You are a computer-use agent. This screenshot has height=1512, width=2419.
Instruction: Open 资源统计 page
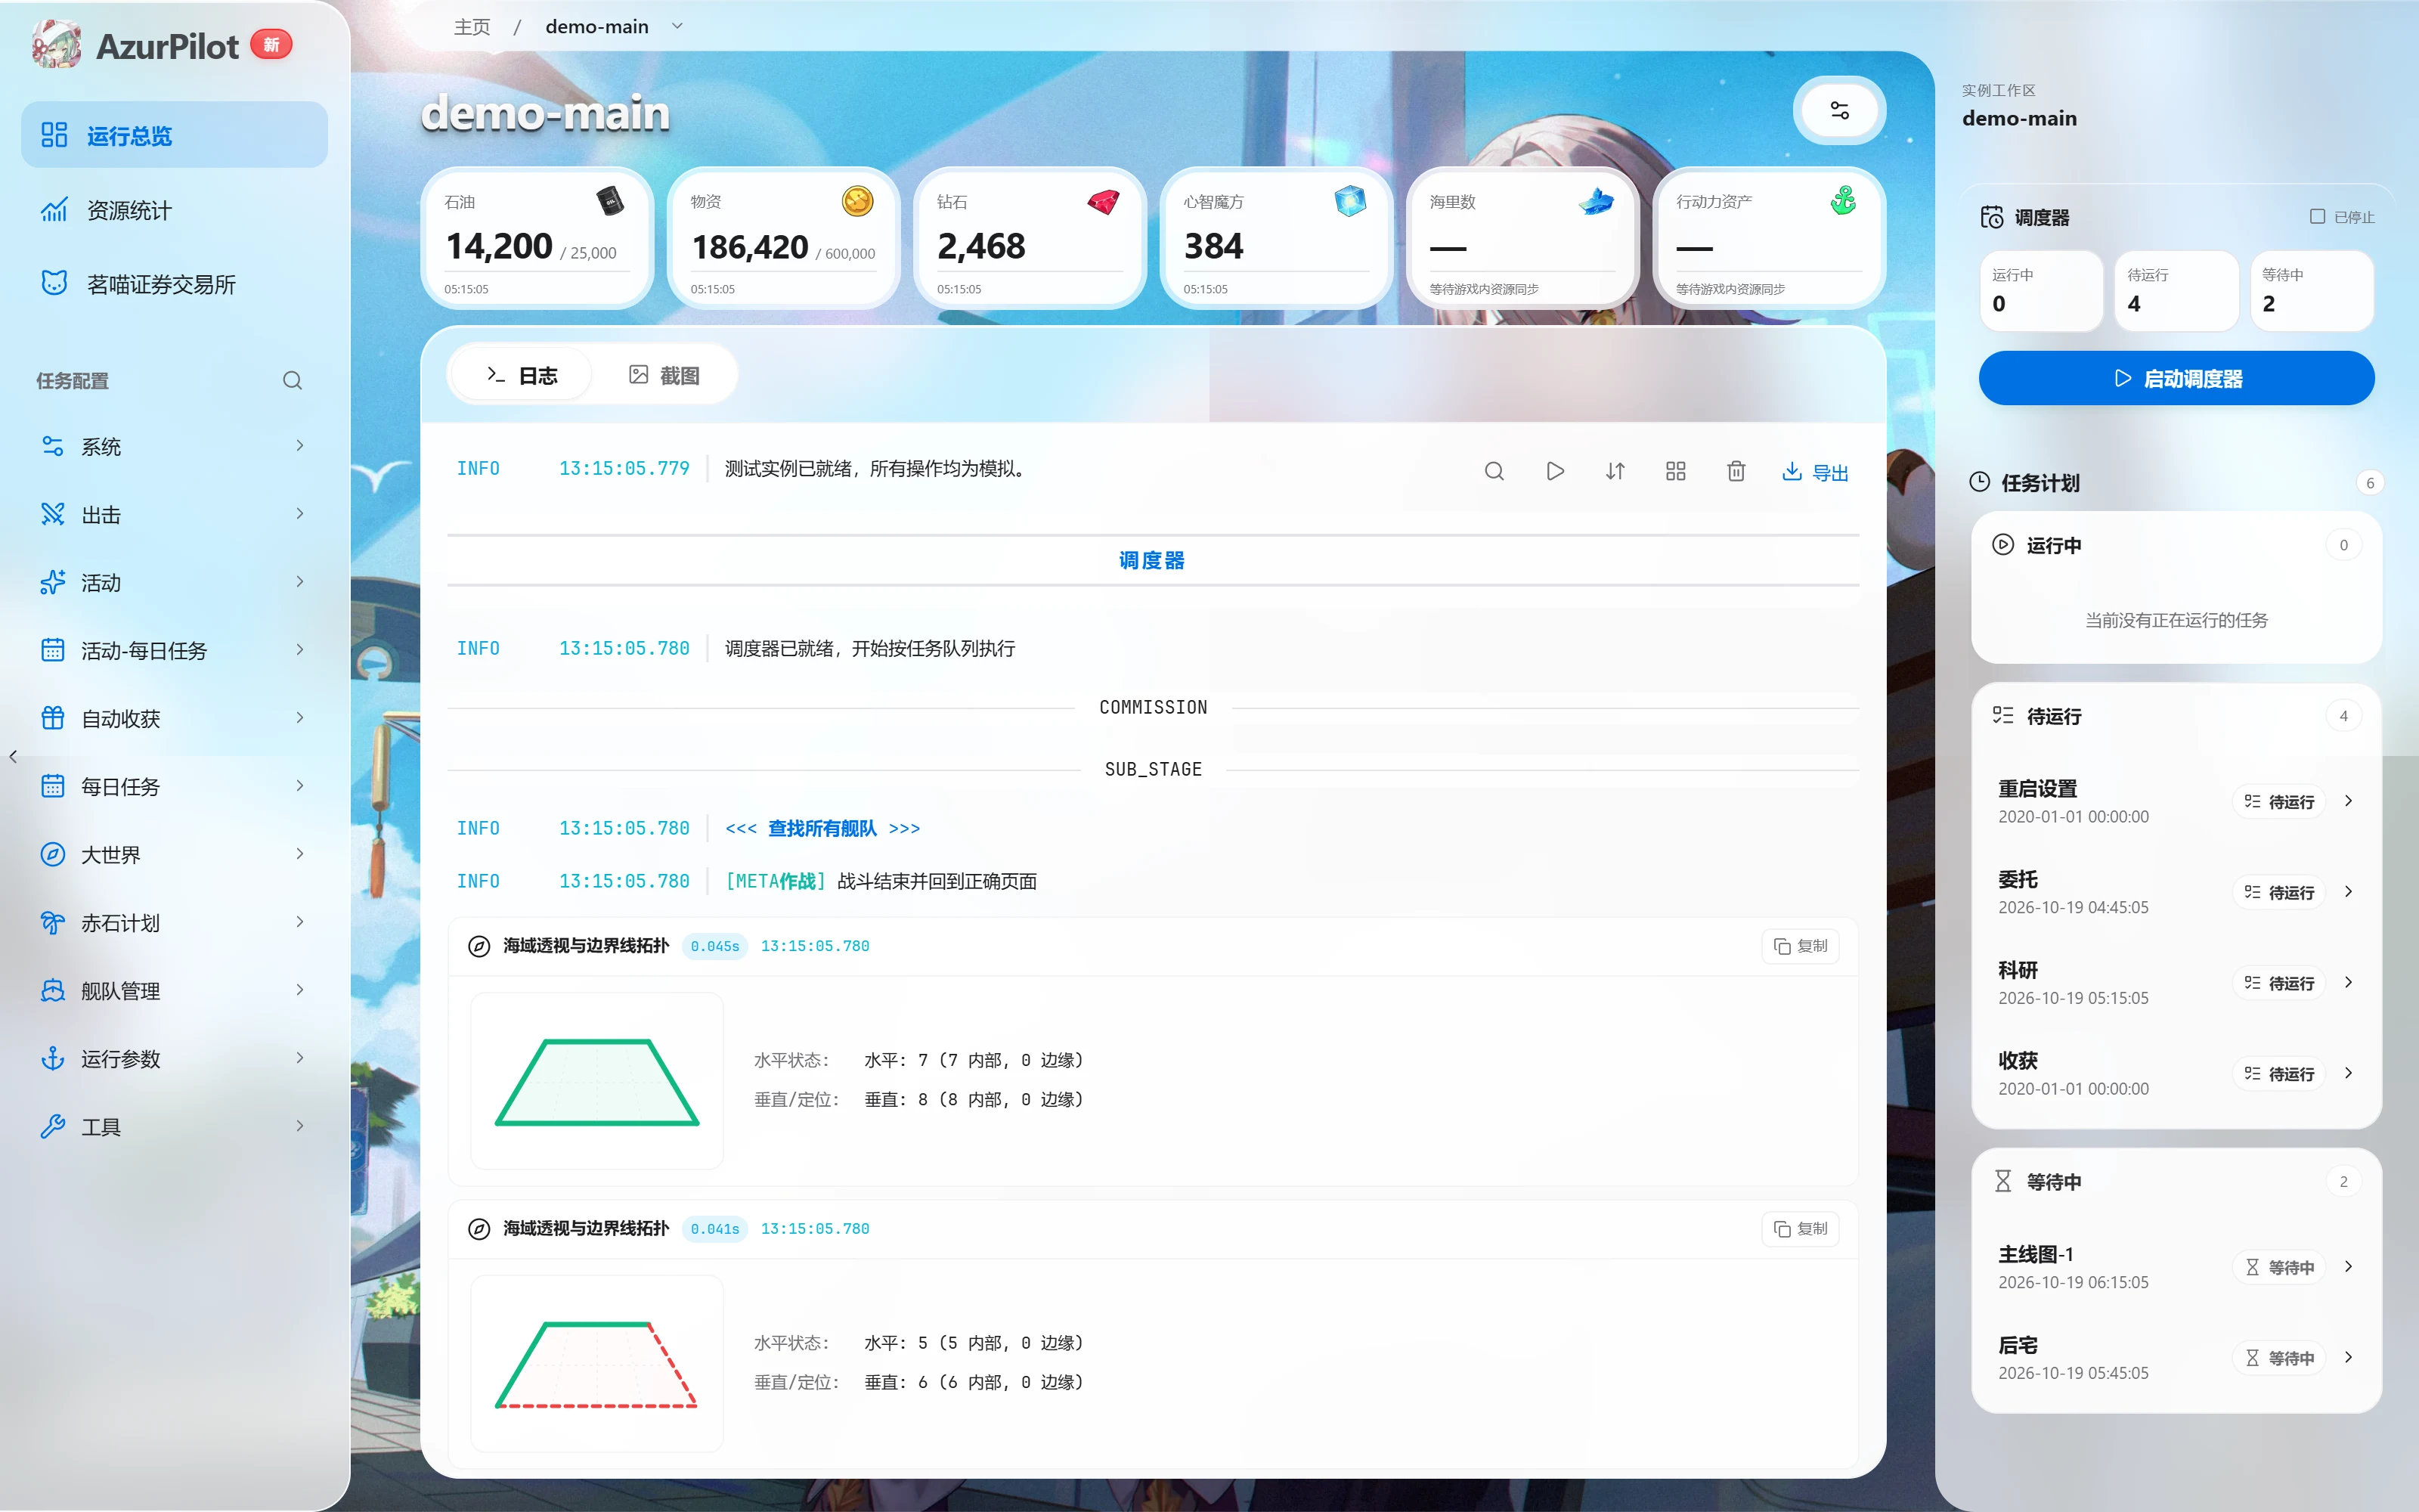(174, 210)
